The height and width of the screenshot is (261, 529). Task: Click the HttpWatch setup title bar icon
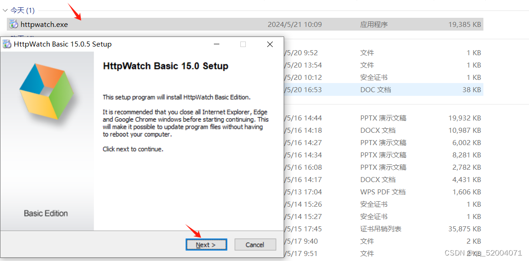7,44
